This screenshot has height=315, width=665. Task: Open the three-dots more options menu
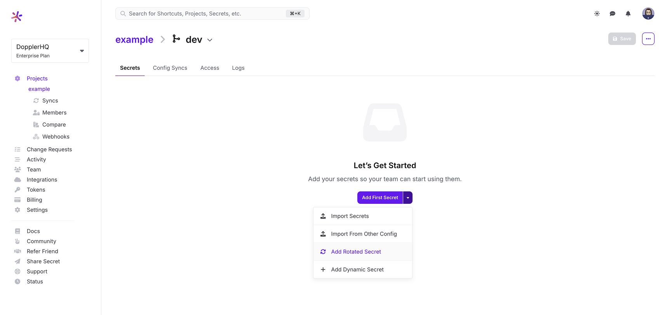648,39
